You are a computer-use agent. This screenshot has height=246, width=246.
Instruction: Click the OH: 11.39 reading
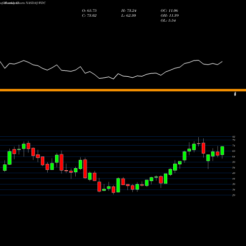[170, 16]
